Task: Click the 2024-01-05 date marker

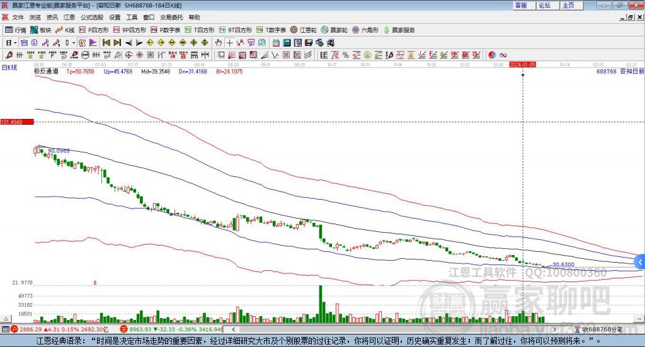Action: tap(522, 65)
